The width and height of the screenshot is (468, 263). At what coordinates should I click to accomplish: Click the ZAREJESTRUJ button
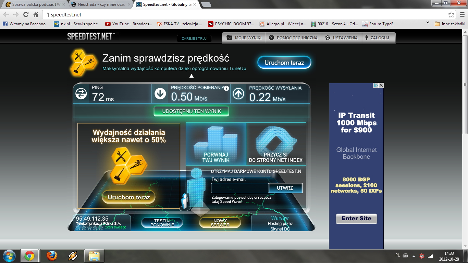click(194, 39)
